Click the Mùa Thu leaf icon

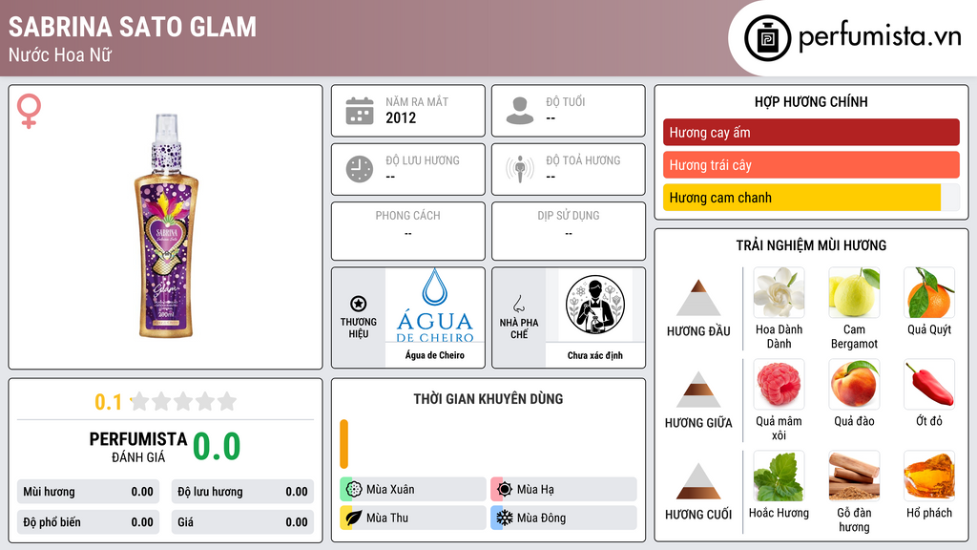point(354,518)
